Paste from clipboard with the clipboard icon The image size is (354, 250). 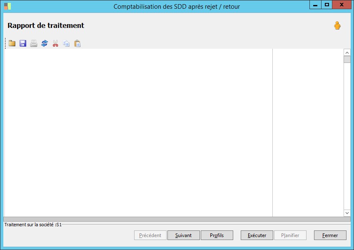[x=77, y=43]
